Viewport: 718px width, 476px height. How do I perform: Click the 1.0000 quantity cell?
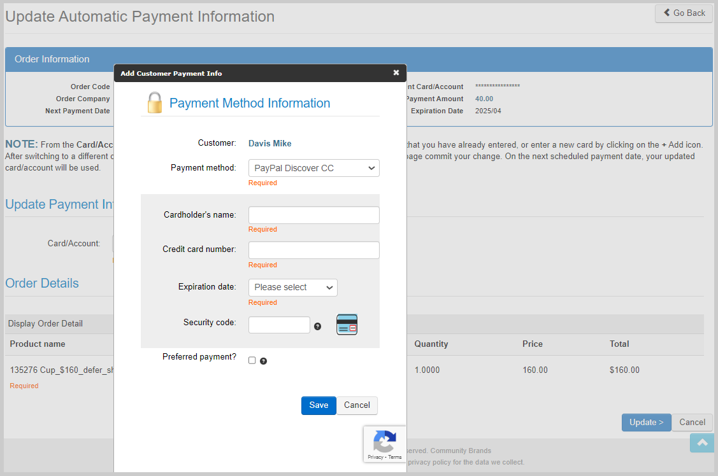click(x=427, y=370)
